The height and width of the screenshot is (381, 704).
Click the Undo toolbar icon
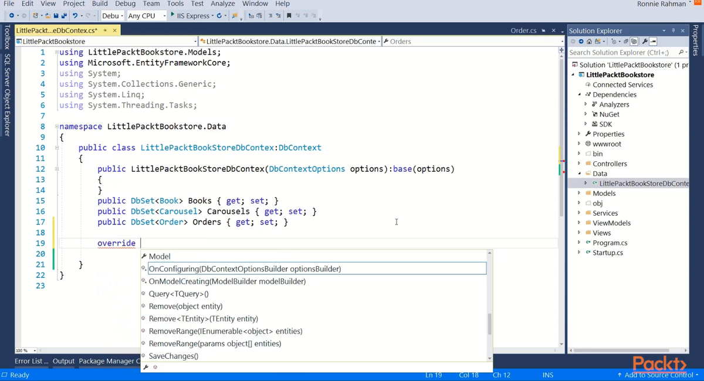(75, 16)
